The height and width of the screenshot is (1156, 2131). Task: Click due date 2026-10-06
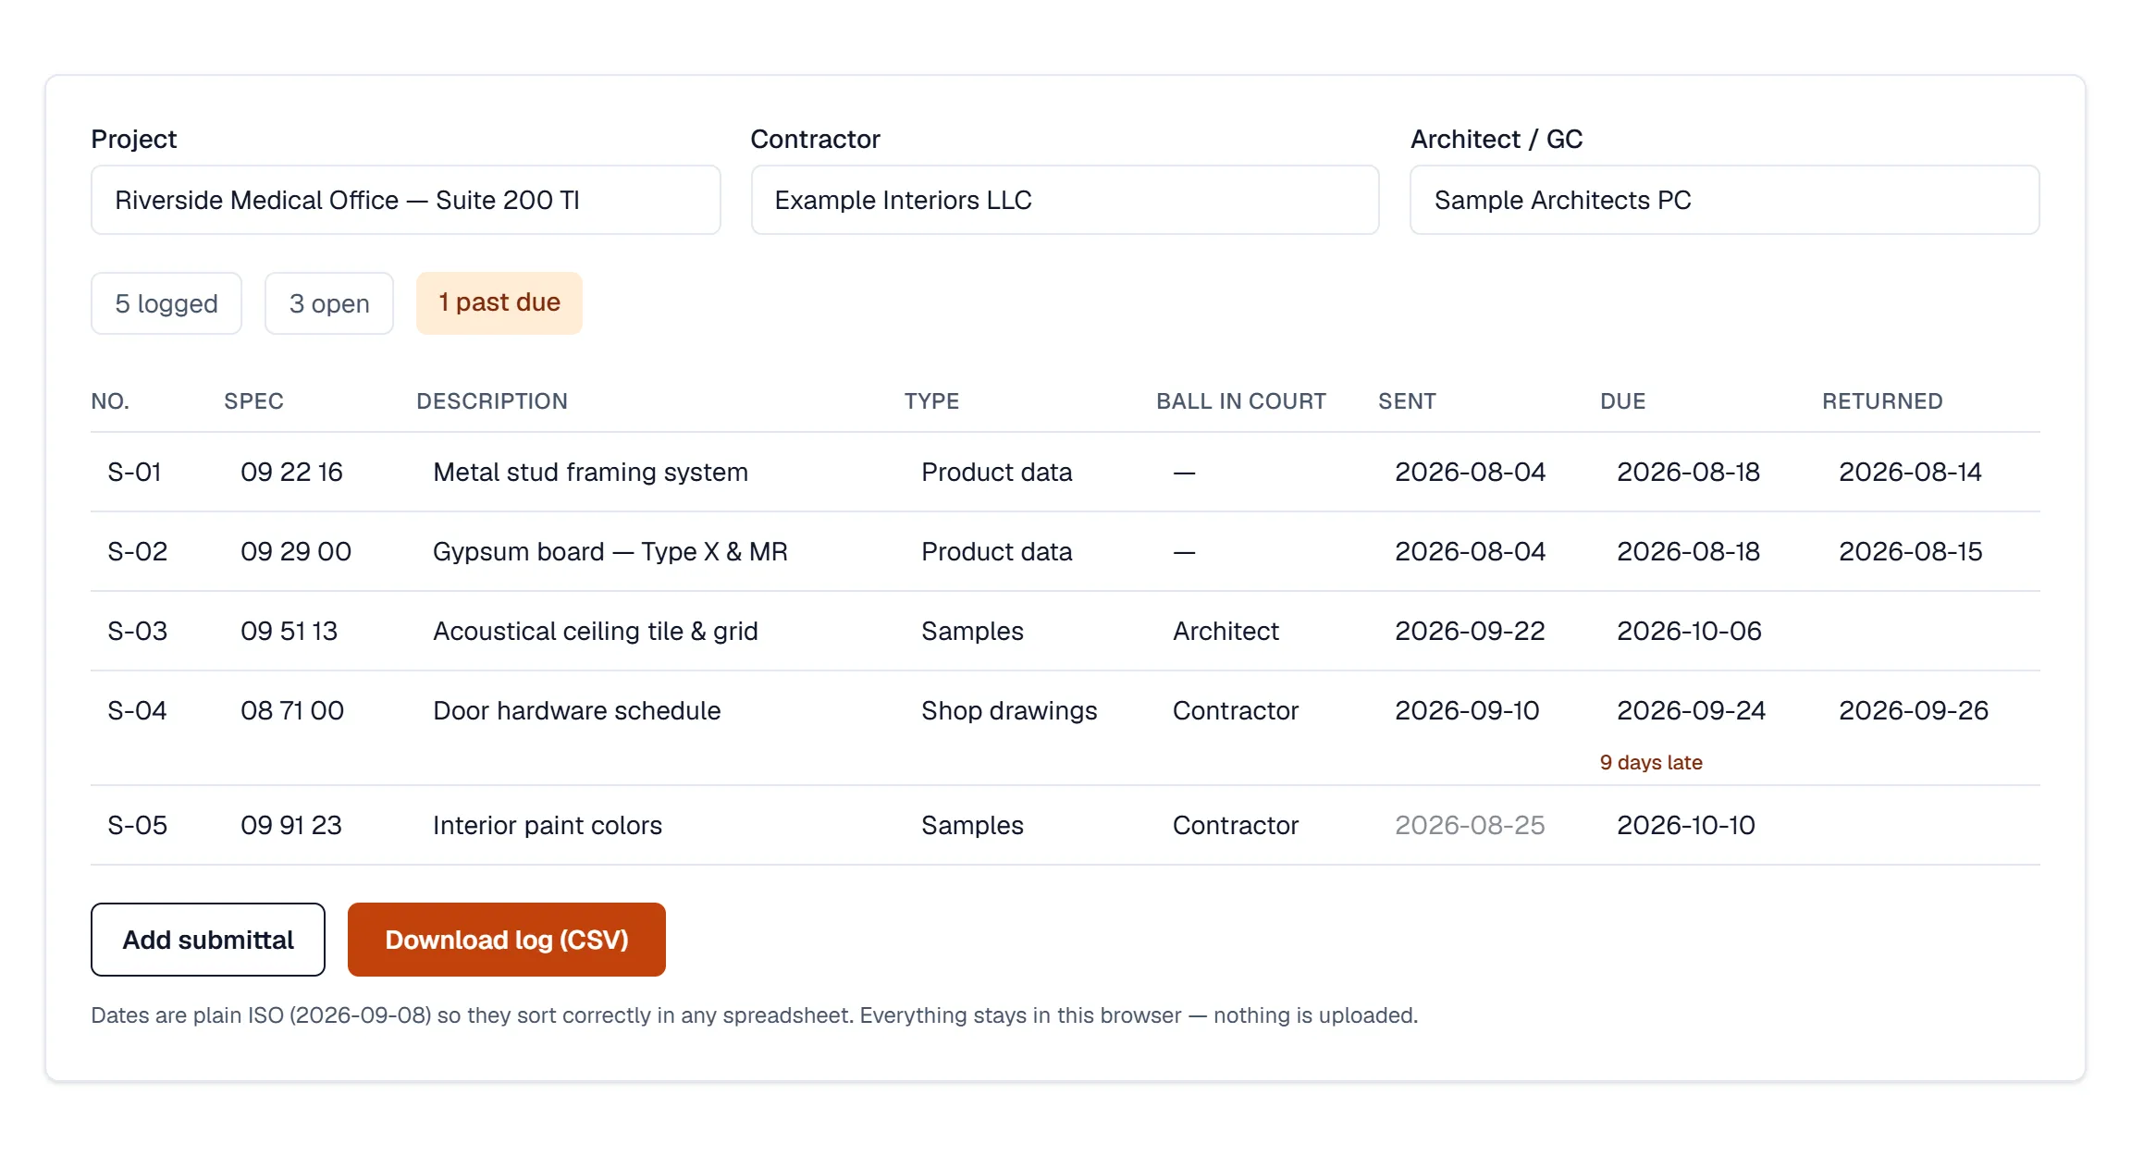click(x=1689, y=631)
